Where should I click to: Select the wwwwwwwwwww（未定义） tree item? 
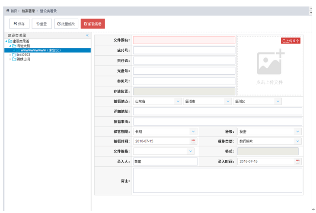click(x=48, y=50)
